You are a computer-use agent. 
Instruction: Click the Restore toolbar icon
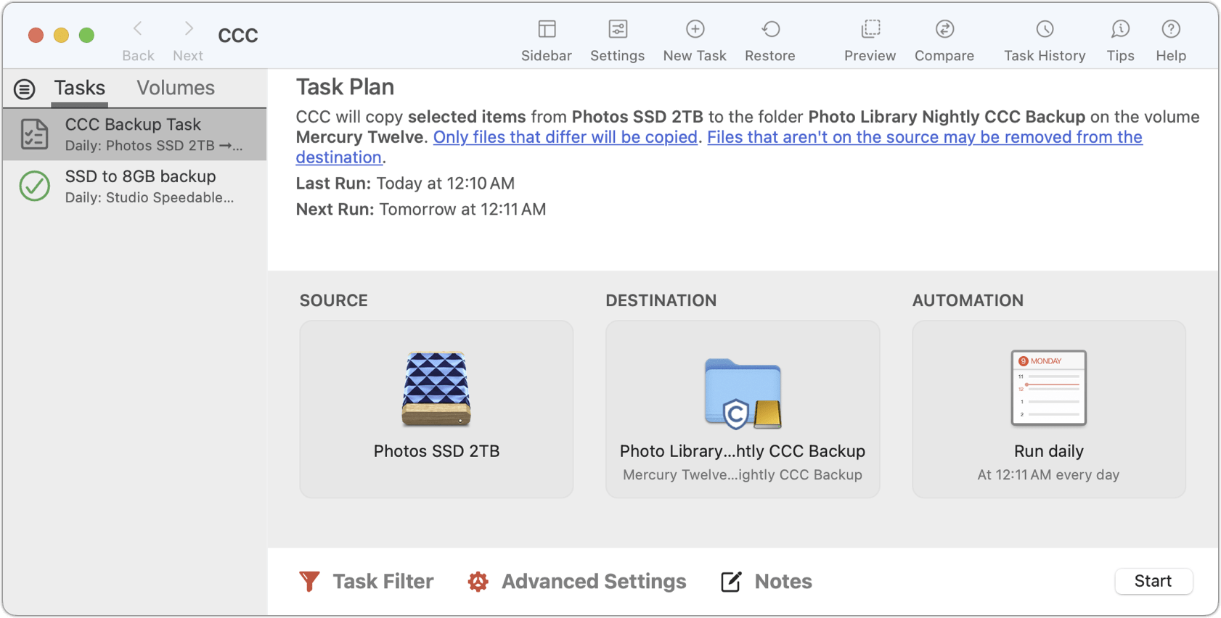coord(770,29)
